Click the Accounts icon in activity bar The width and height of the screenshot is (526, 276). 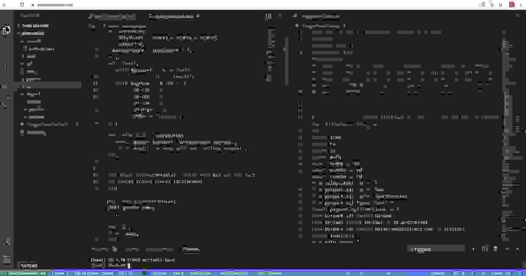[x=6, y=242]
